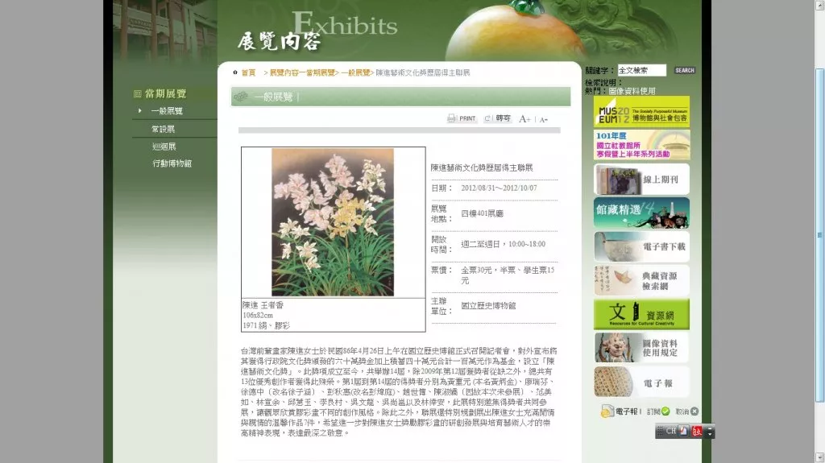Increase font size with A+

pos(524,119)
